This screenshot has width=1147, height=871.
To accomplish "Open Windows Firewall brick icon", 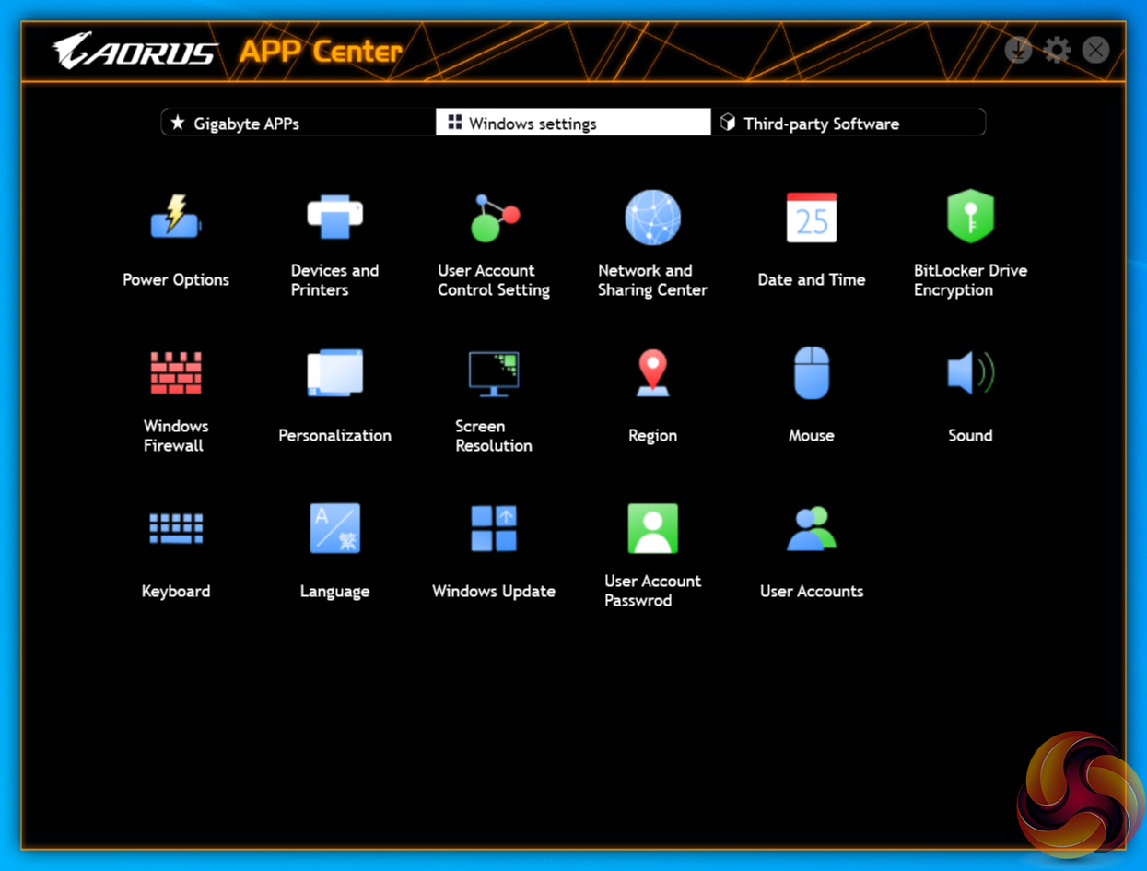I will 176,373.
